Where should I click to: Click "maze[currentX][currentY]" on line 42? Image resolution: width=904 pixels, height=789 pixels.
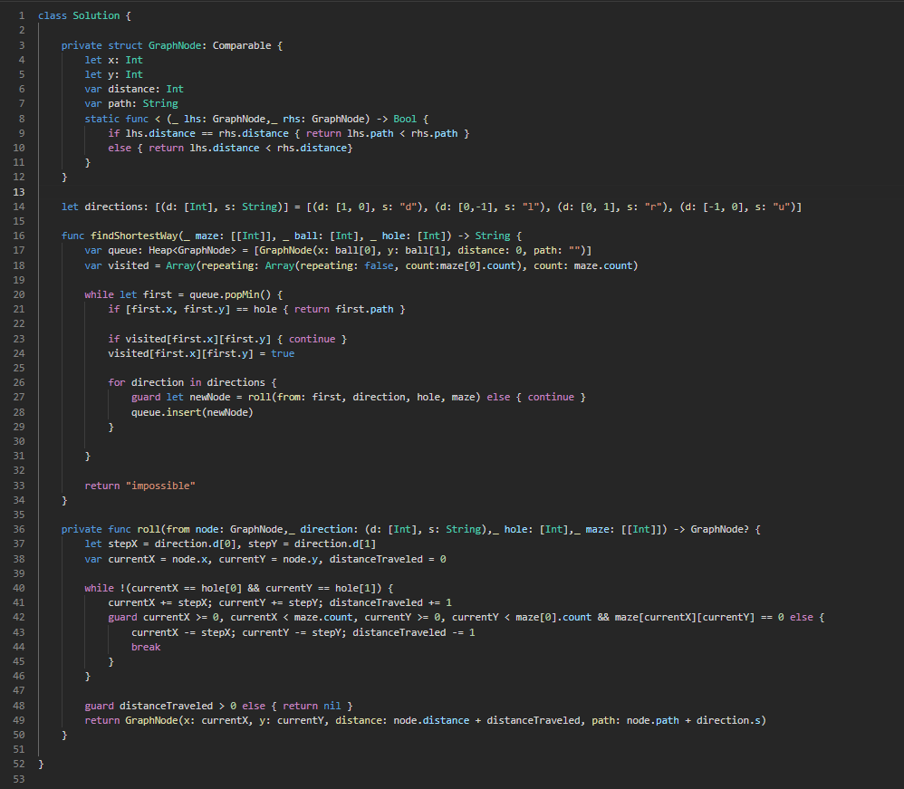[x=685, y=617]
